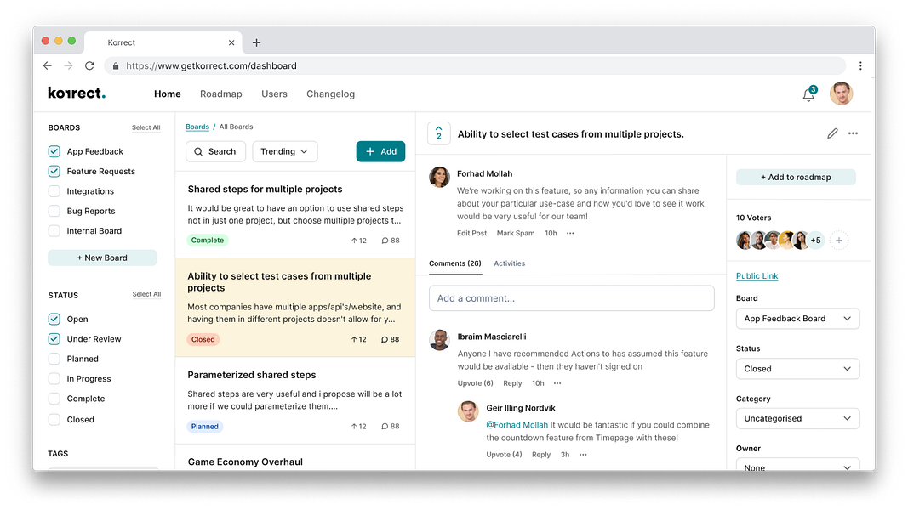The width and height of the screenshot is (908, 510).
Task: Click comment count on Shared steps card
Action: (391, 241)
